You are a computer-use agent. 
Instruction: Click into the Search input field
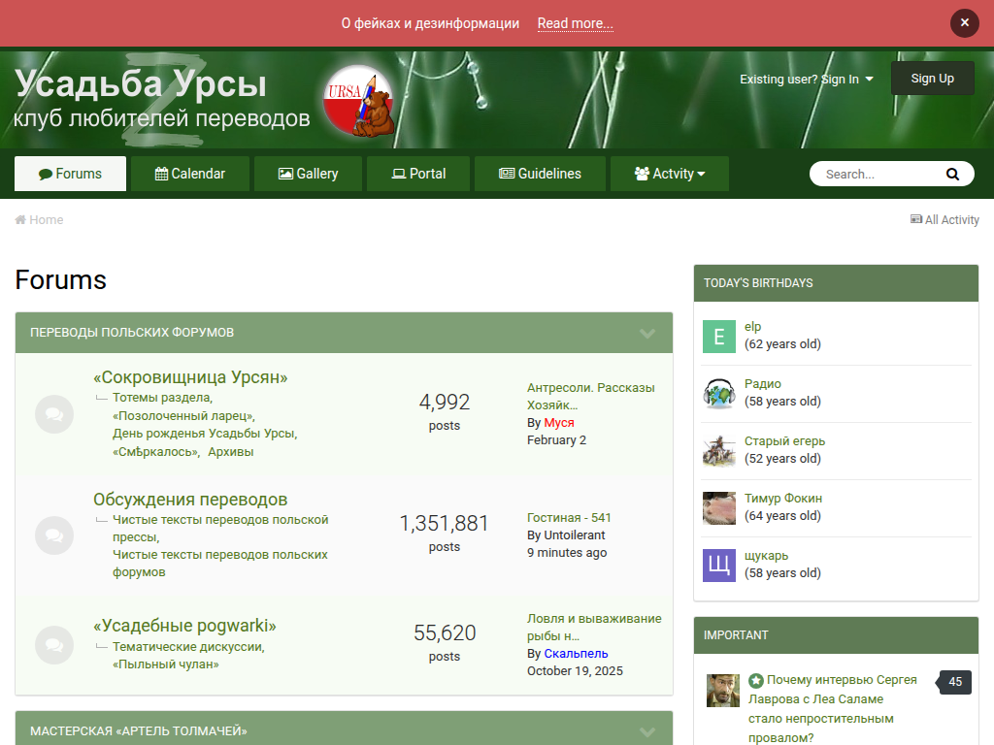(x=874, y=174)
